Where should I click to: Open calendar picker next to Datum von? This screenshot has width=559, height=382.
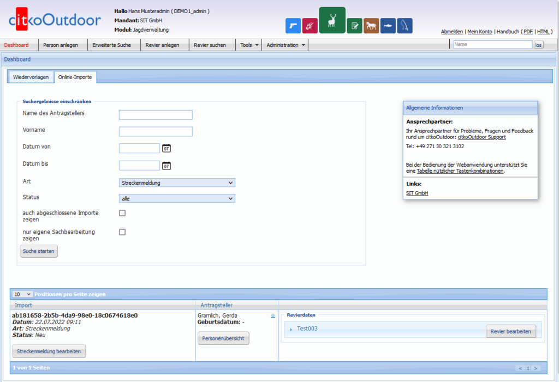[x=166, y=148]
